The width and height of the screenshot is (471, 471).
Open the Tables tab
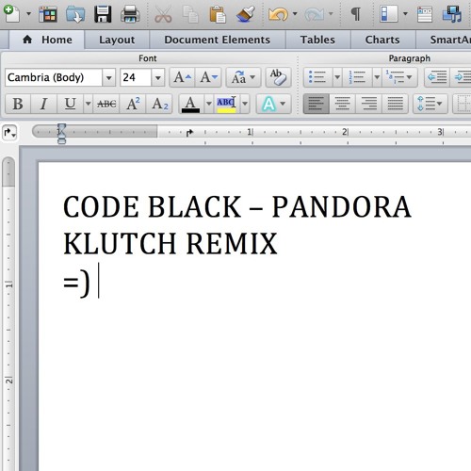coord(317,40)
